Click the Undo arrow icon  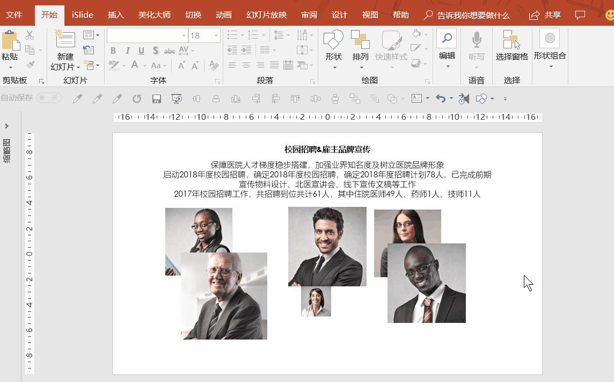441,98
